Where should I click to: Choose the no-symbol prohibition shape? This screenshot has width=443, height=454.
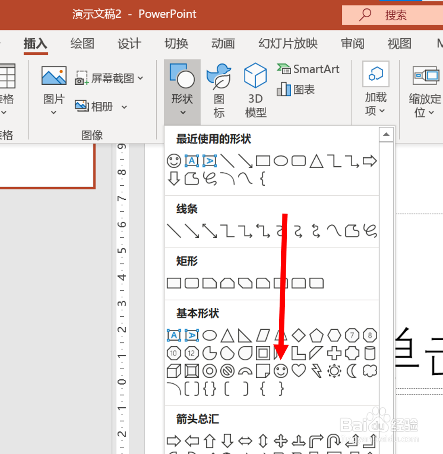tap(227, 371)
